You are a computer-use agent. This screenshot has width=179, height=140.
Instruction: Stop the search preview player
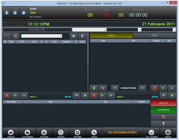(x=155, y=88)
